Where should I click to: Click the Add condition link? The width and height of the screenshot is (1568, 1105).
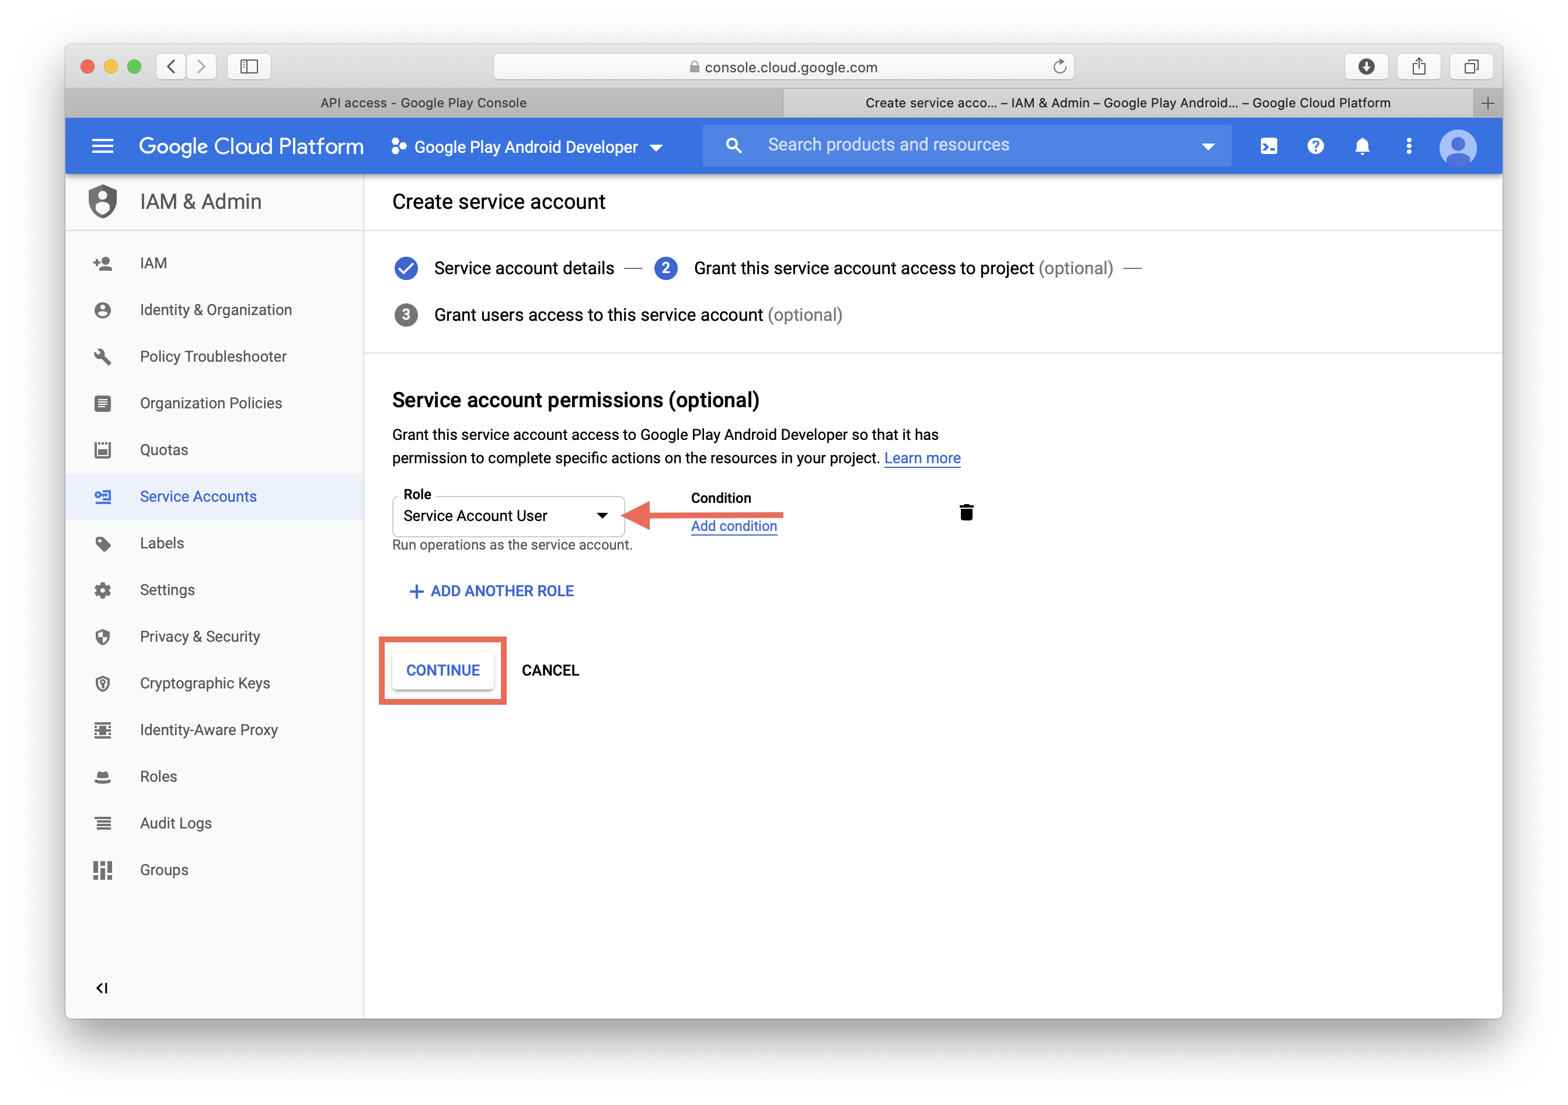pyautogui.click(x=733, y=526)
